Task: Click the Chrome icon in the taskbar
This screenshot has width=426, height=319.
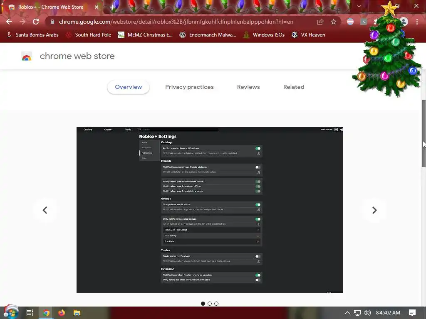Action: click(47, 313)
